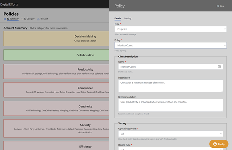Screen dimensions: 232x150
Task: Click the By Category grid icon
Action: click(x=22, y=19)
